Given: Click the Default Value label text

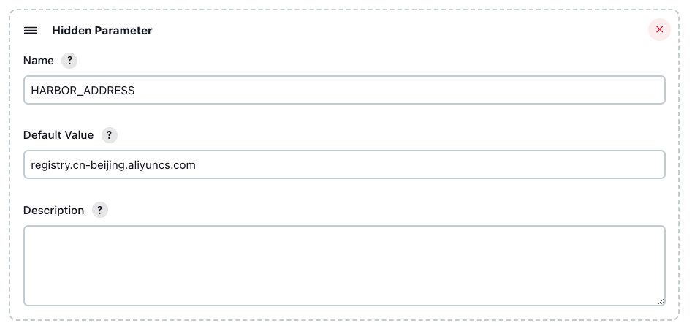Looking at the screenshot, I should pos(58,135).
